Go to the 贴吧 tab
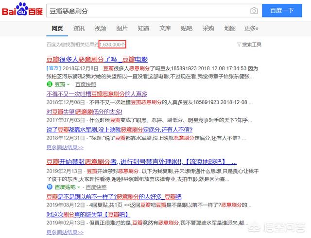 coord(187,29)
